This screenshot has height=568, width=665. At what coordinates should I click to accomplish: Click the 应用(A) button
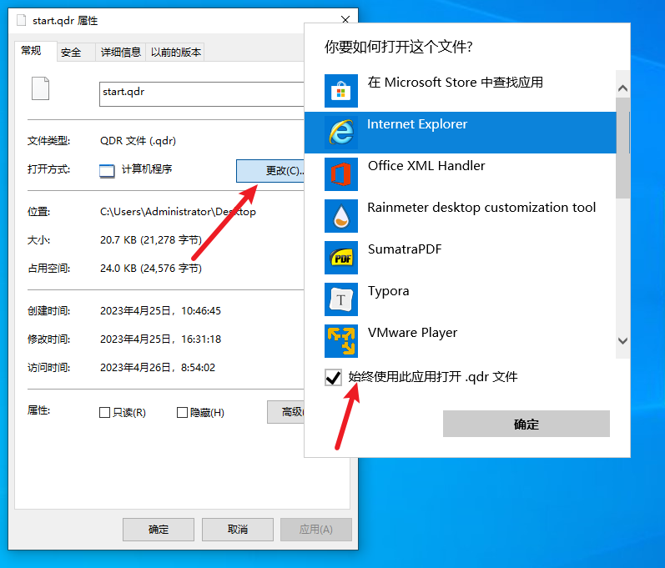[316, 530]
